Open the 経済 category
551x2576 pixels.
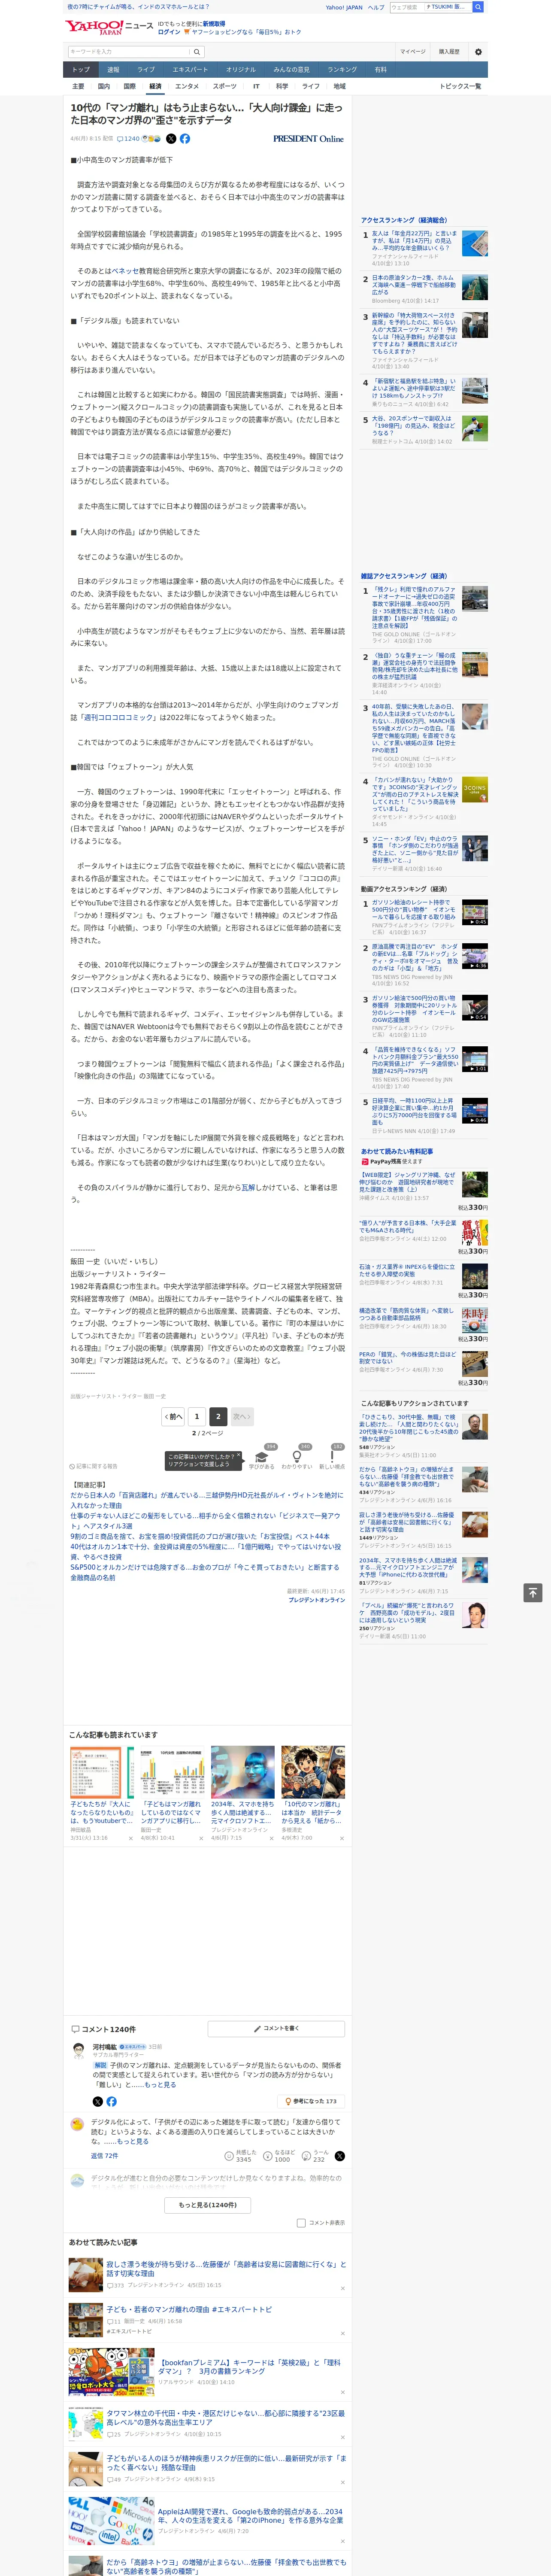[x=155, y=87]
